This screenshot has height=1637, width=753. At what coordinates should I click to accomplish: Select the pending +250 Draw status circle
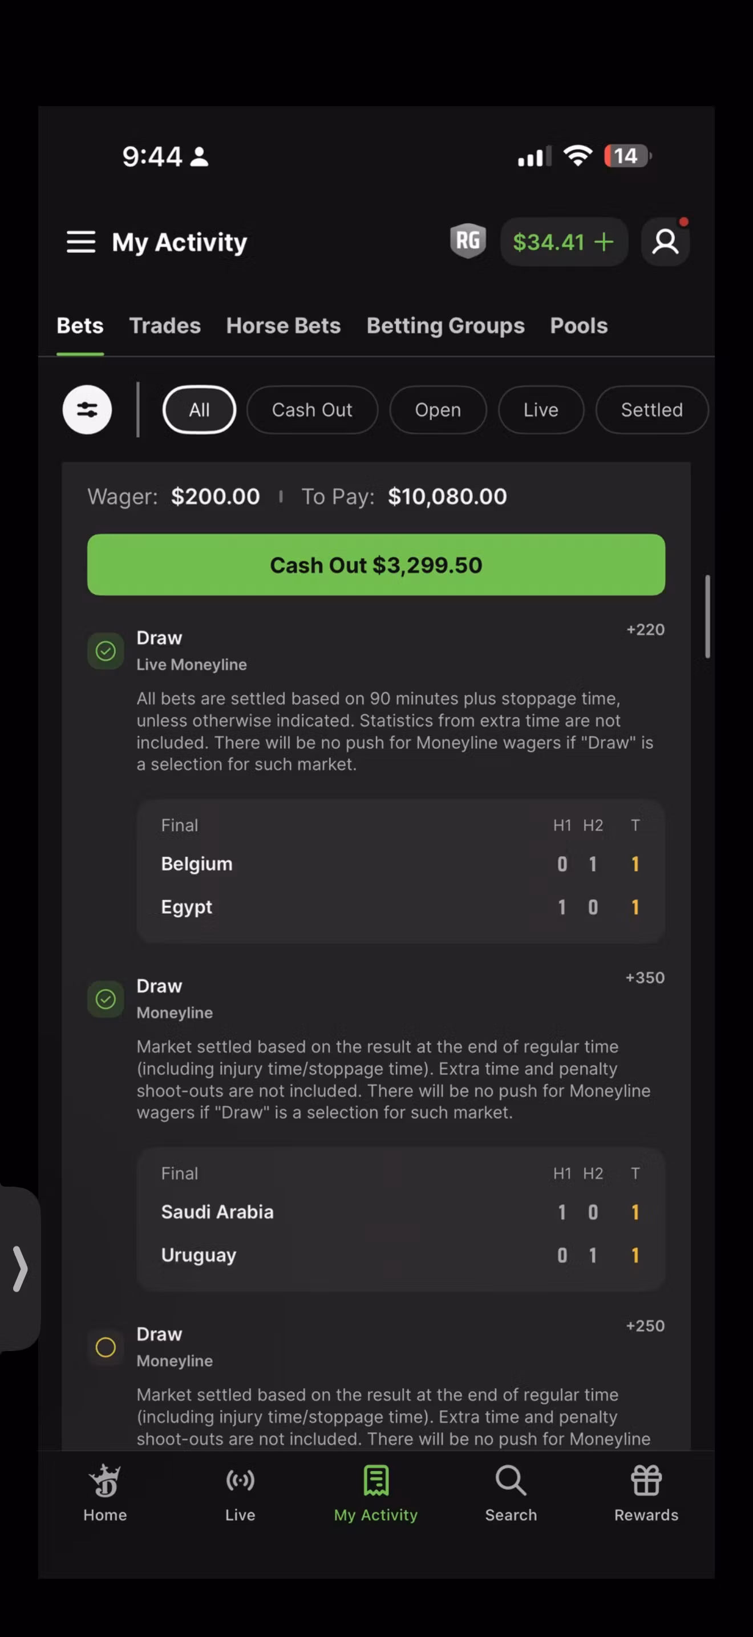coord(106,1347)
